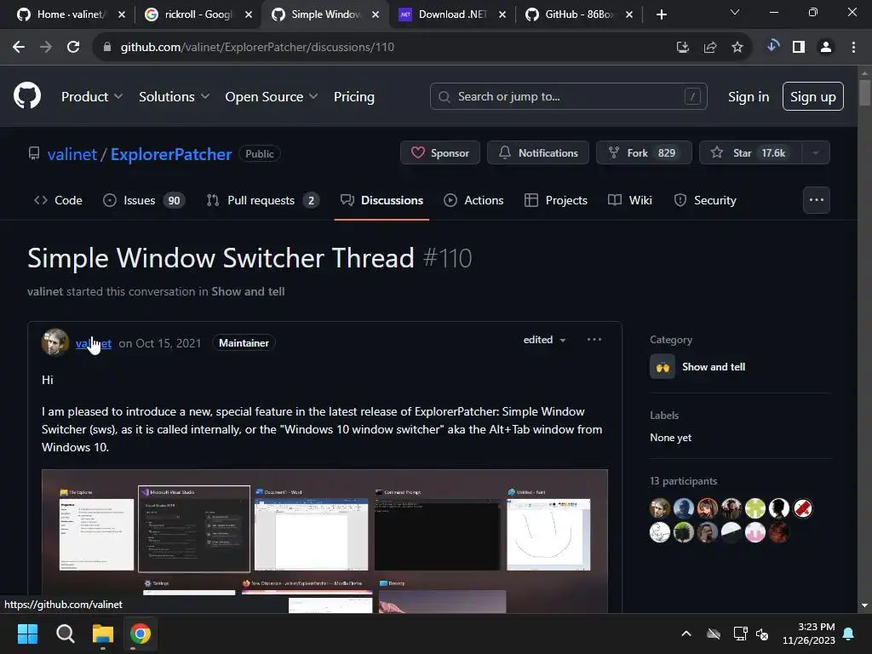Switch to the Home valinet tab

point(70,14)
